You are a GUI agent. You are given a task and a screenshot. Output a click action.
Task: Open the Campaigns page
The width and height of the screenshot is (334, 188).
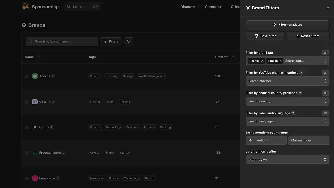pos(215,7)
